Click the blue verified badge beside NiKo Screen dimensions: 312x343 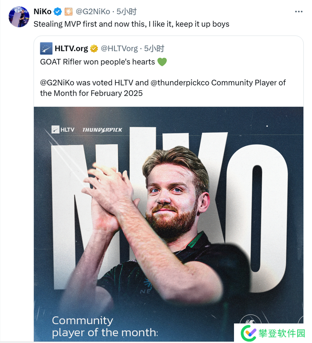(58, 12)
